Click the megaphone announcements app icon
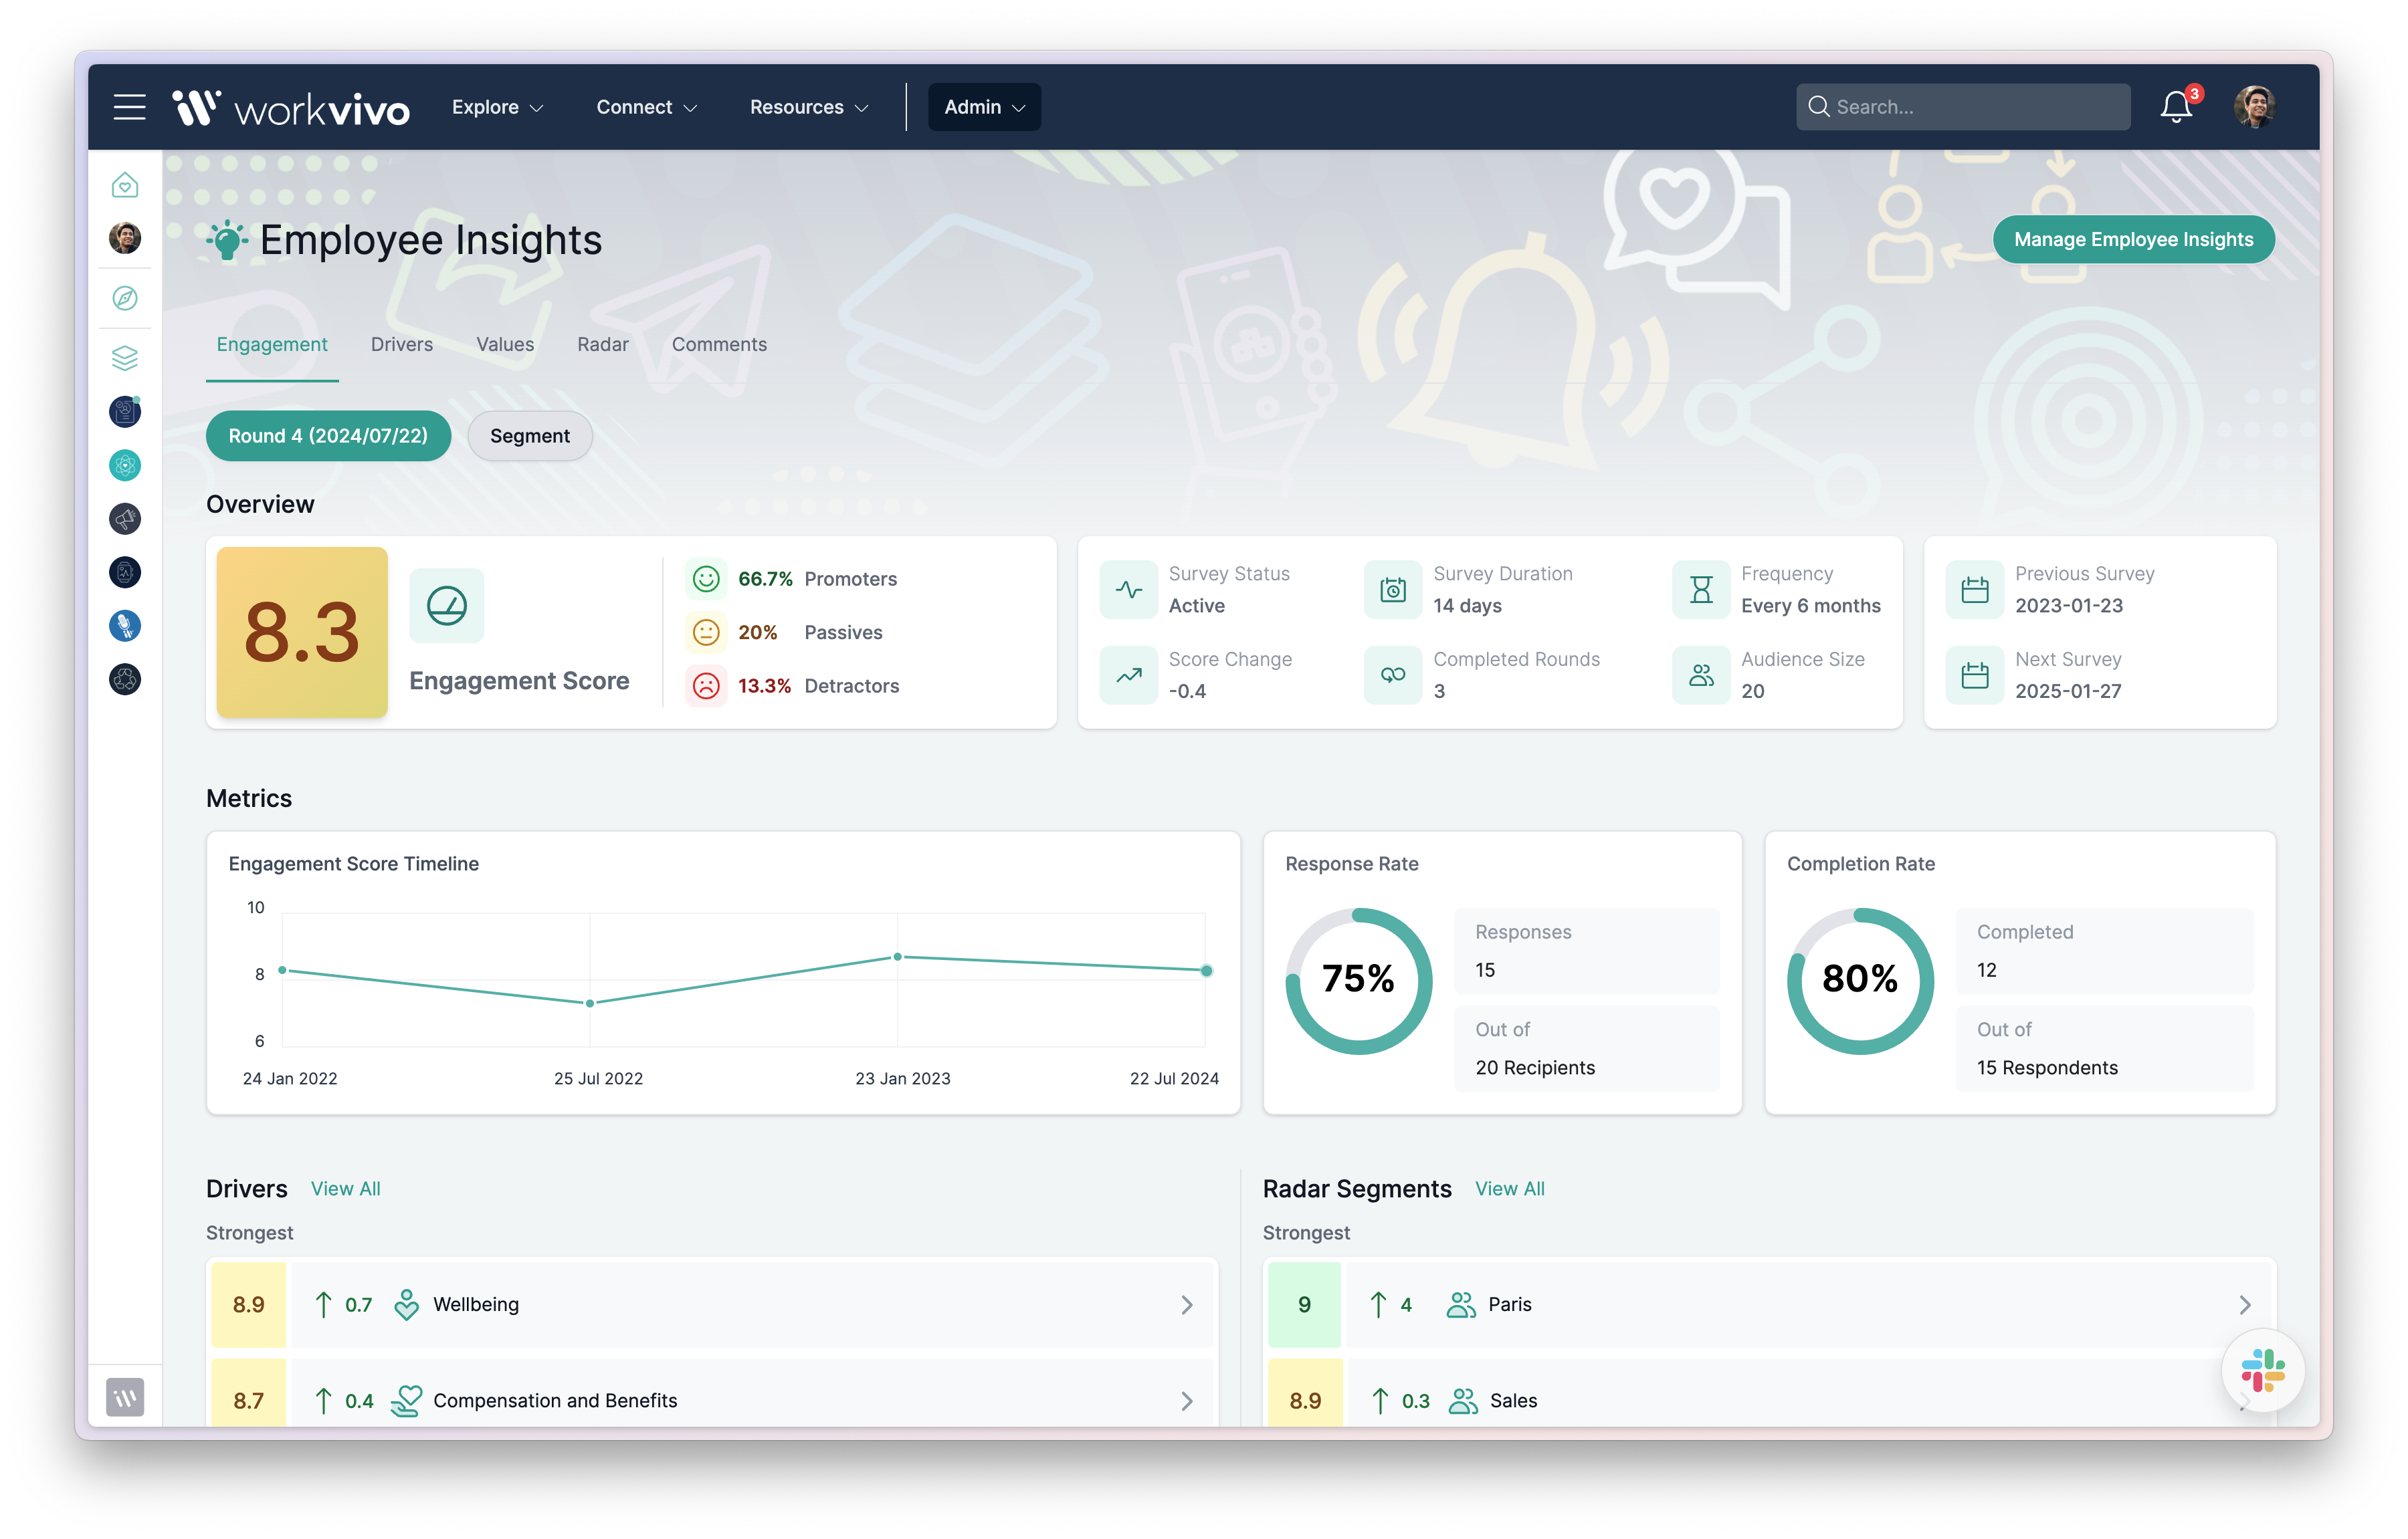 [x=125, y=517]
